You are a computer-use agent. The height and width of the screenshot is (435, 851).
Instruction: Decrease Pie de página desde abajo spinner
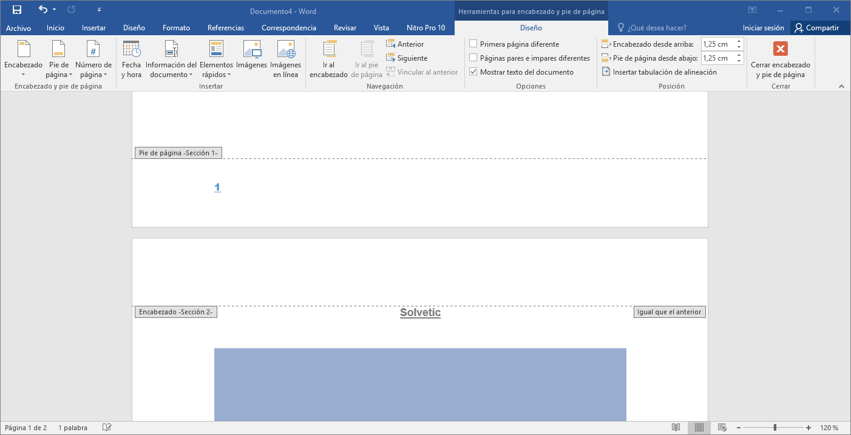[x=739, y=61]
